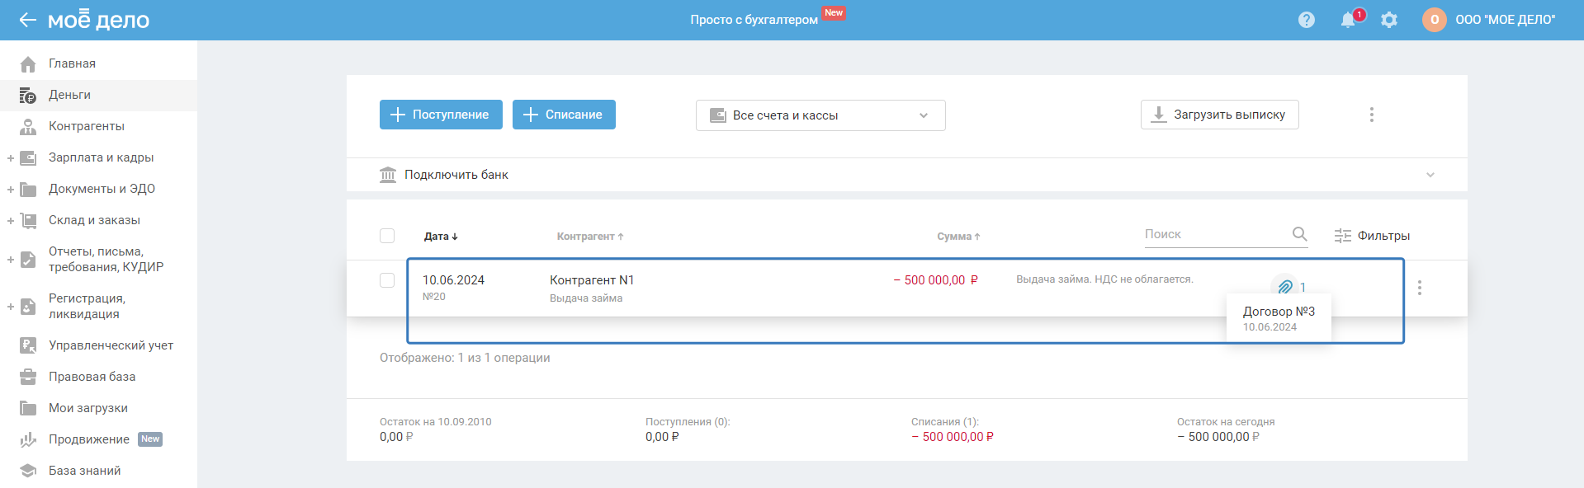Click into the Поиск search field

1213,234
